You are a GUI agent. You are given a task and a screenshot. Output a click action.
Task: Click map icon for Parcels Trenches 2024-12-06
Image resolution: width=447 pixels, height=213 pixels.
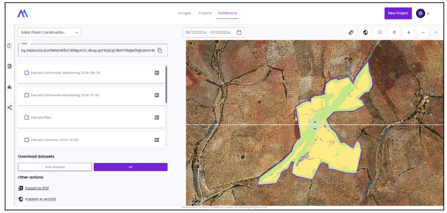pos(157,140)
